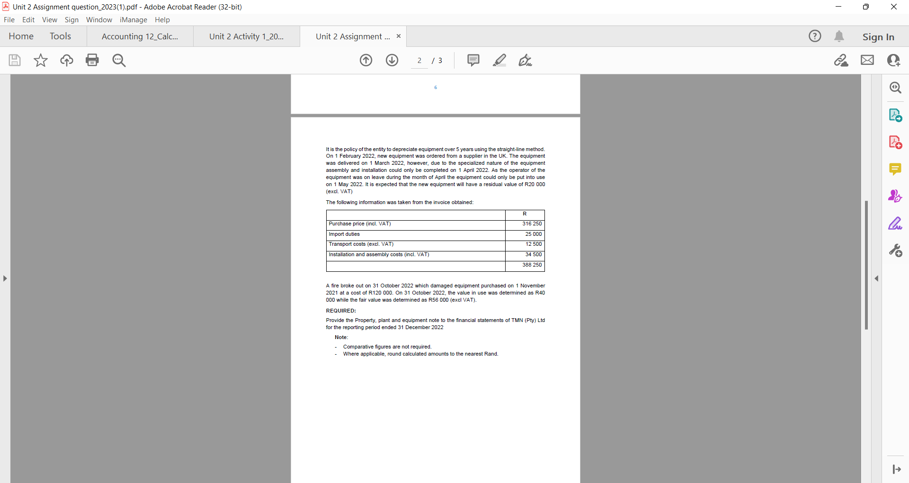Image resolution: width=909 pixels, height=483 pixels.
Task: Go to the next page
Action: click(x=392, y=60)
